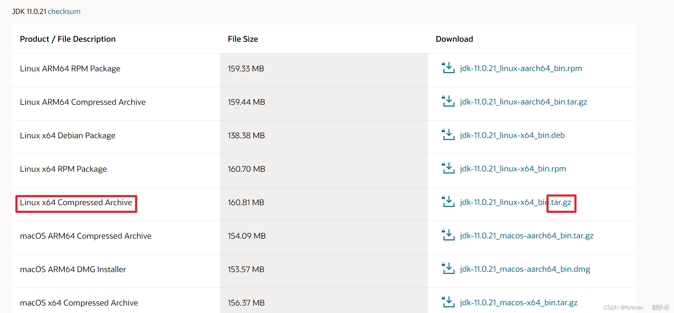This screenshot has width=674, height=313.
Task: Download jdk-11.0.21_macos-aarch64_bin.tar.gz link
Action: 527,236
